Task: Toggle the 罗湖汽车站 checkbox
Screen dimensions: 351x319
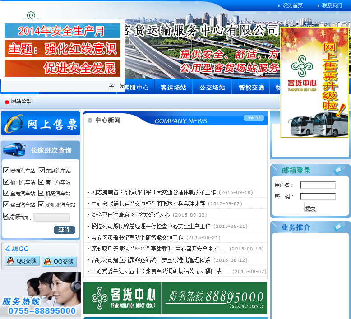Action: 6,171
